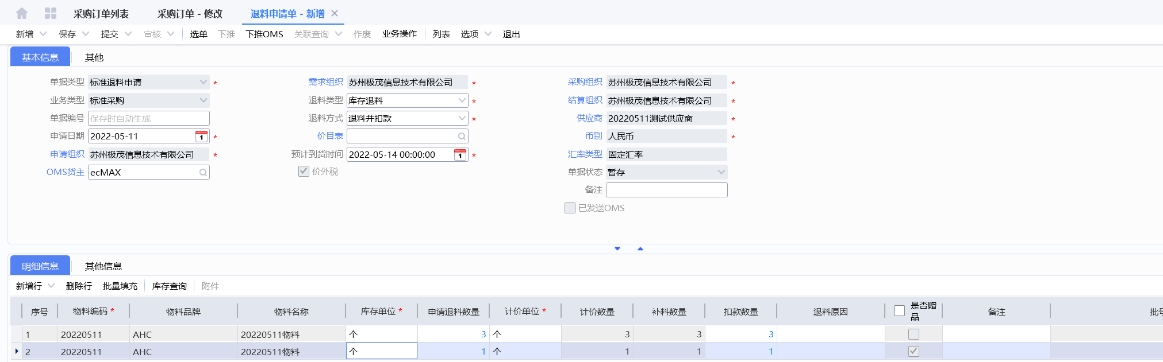The width and height of the screenshot is (1163, 362).
Task: Edit row 2 库存单位 cell
Action: pos(382,351)
